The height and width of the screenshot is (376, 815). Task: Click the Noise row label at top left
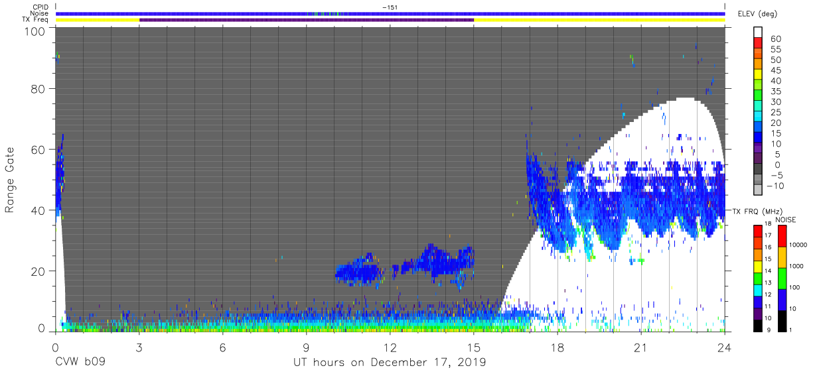click(x=39, y=13)
